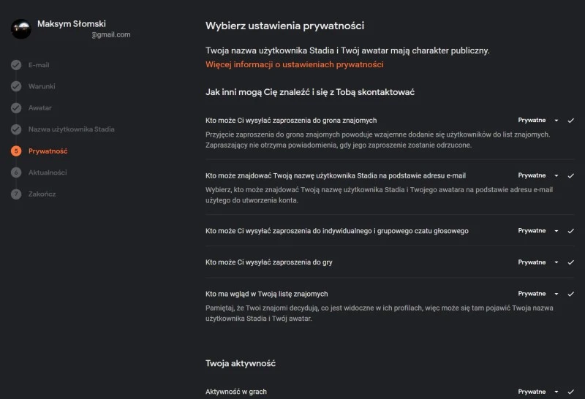Click the orange step 5 Prywatność icon
This screenshot has width=585, height=399.
pyautogui.click(x=16, y=151)
